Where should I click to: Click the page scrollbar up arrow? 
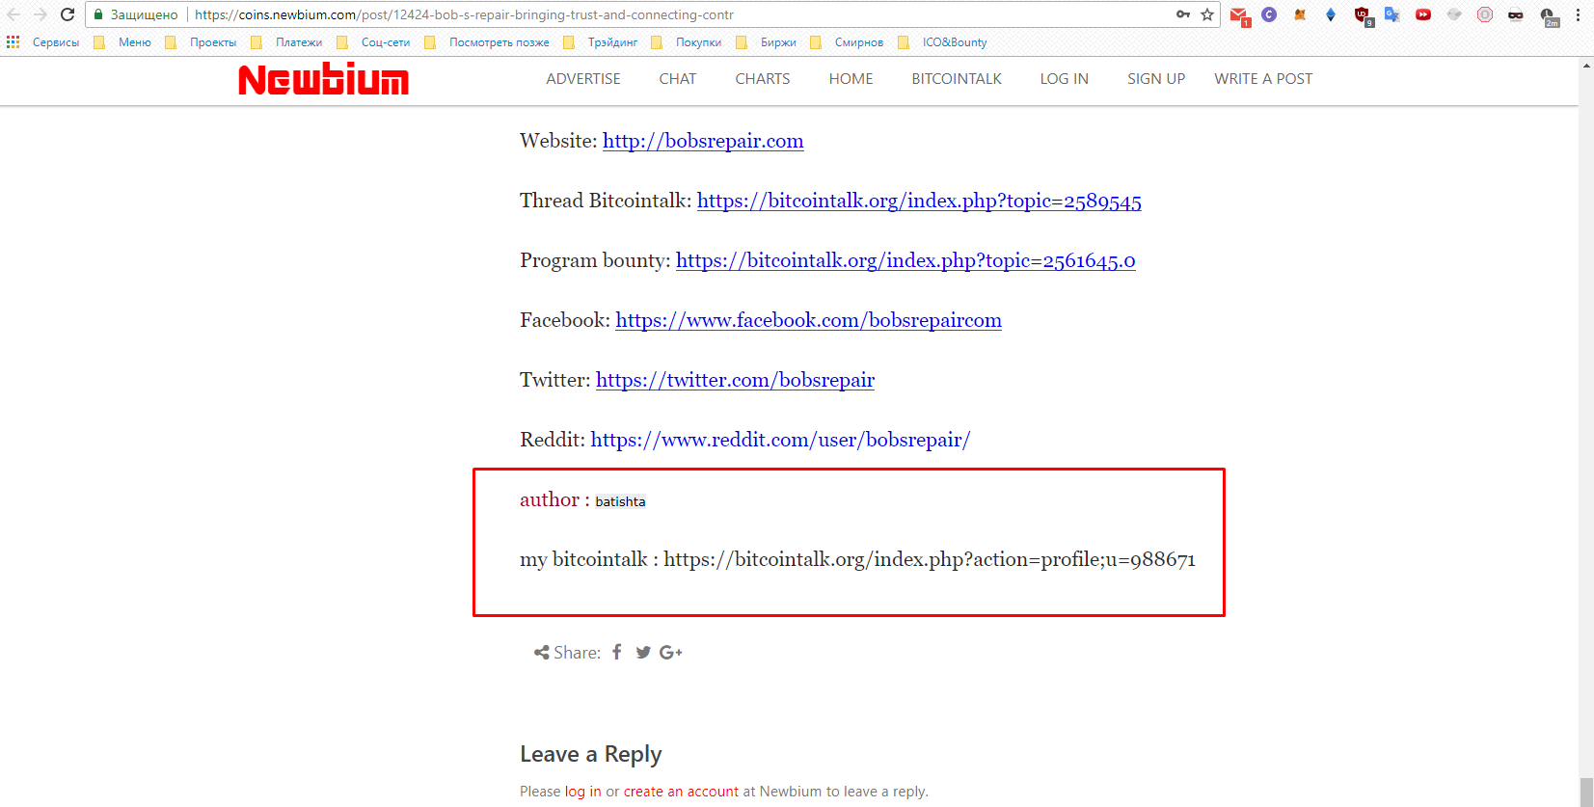click(x=1586, y=66)
